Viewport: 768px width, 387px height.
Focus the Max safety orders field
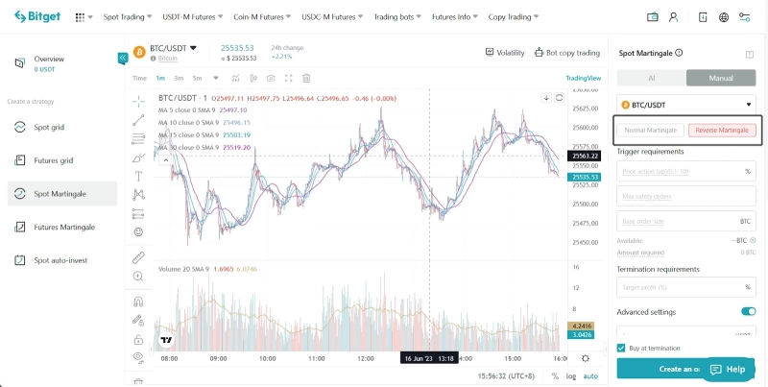686,196
